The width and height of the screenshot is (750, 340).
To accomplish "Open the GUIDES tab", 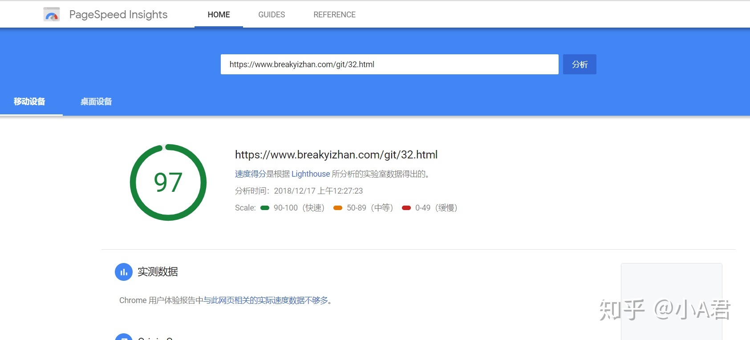I will (272, 15).
